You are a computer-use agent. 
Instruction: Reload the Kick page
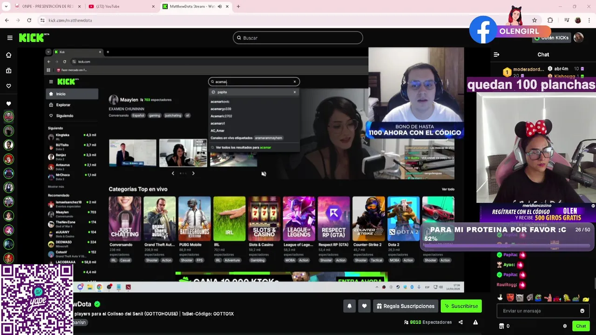pyautogui.click(x=29, y=20)
